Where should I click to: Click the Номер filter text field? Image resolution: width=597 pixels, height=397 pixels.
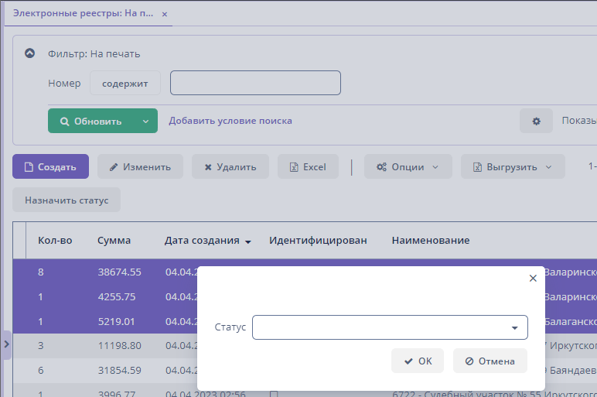click(x=255, y=83)
